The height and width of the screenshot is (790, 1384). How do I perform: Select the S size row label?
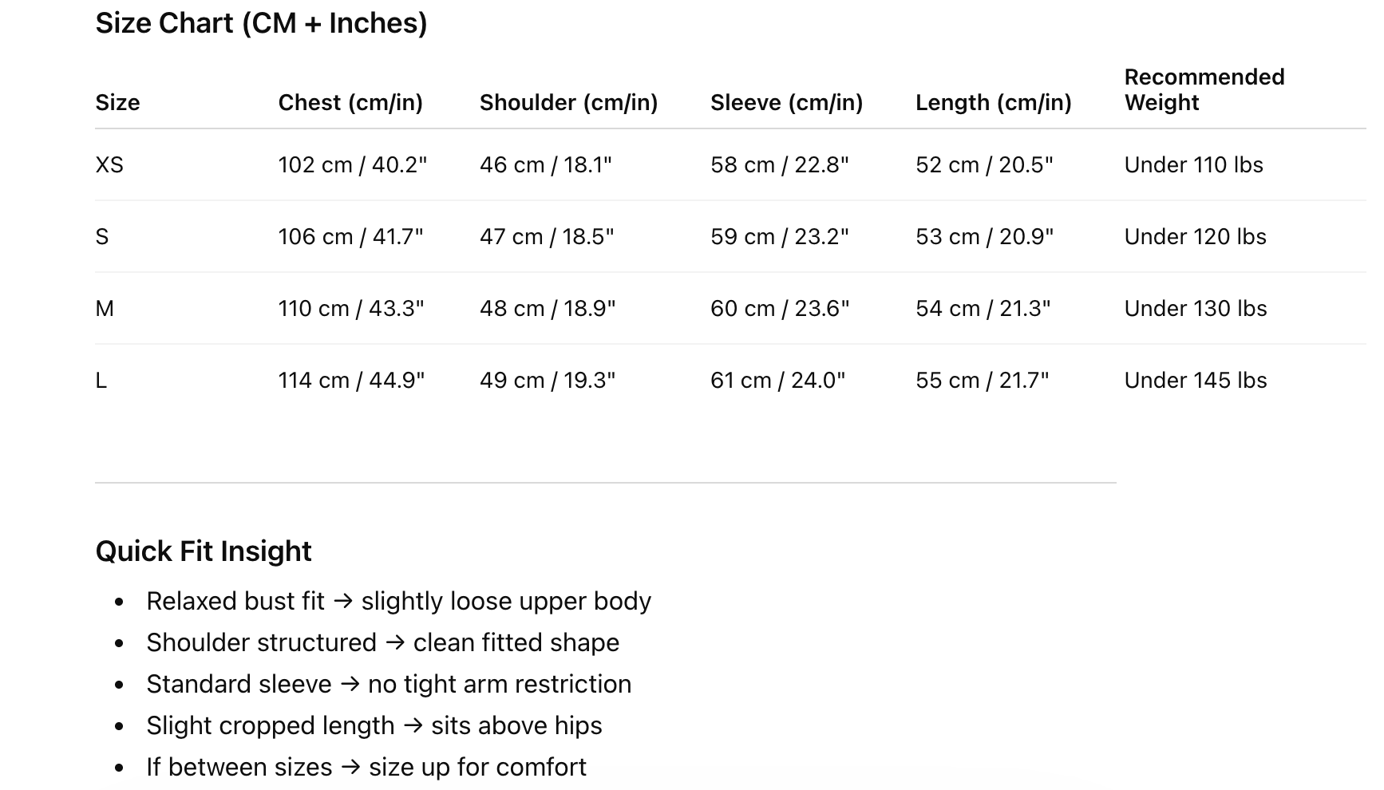pos(101,236)
